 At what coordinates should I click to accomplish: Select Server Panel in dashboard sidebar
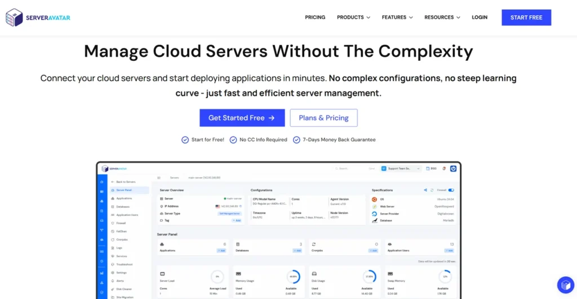click(129, 190)
